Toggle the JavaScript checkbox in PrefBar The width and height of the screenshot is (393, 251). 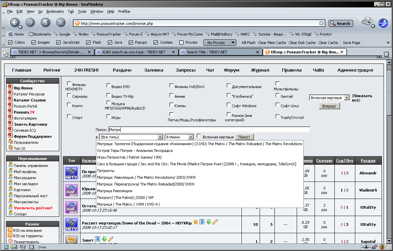click(x=59, y=43)
